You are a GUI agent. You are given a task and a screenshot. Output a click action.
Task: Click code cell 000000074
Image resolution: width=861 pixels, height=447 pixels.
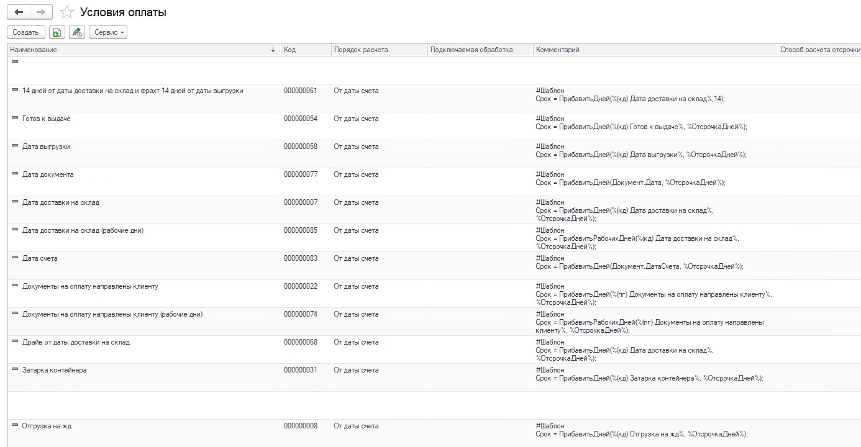coord(301,314)
